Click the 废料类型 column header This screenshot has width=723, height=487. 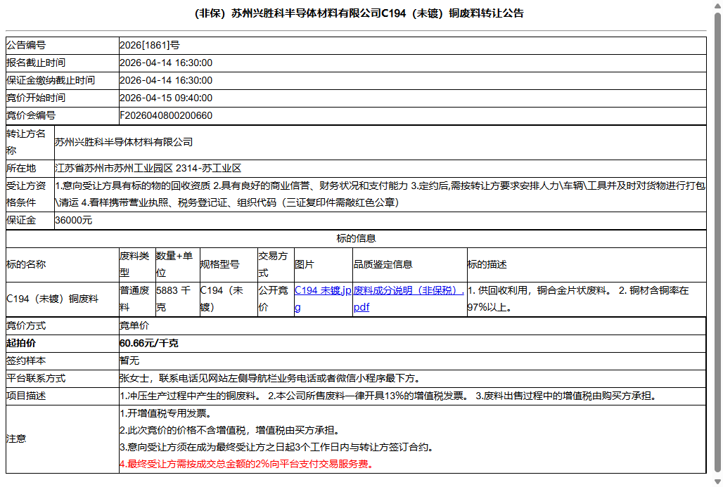137,264
